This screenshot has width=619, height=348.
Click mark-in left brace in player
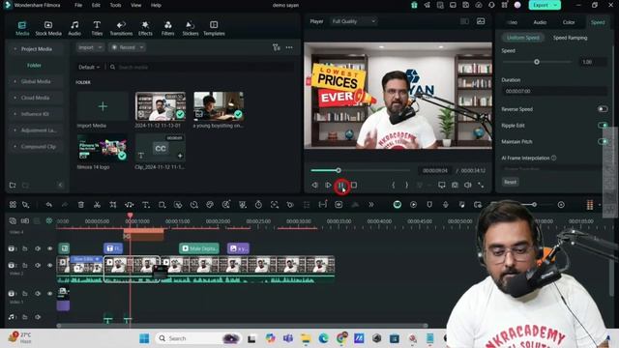[394, 185]
